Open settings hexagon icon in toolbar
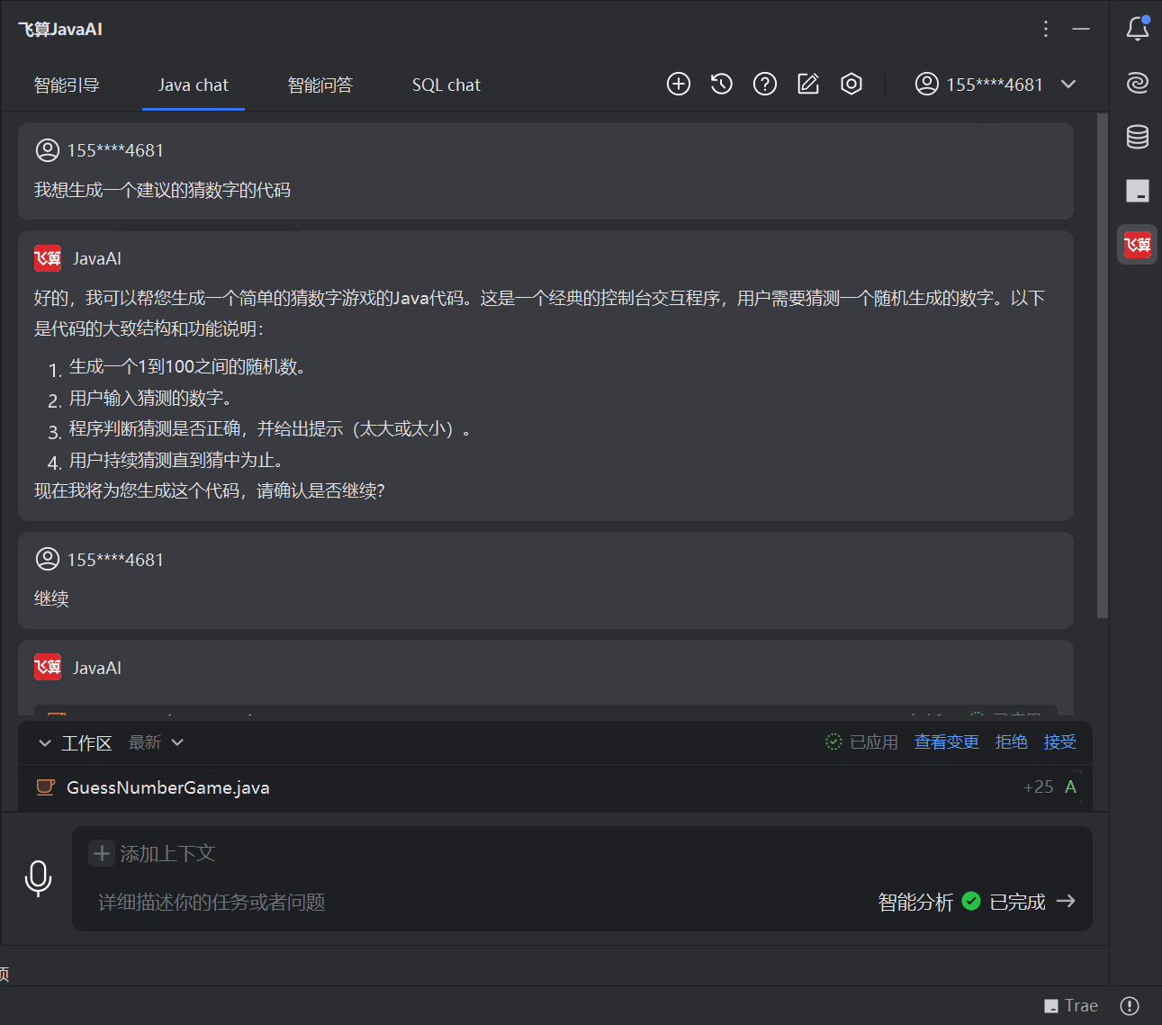1162x1025 pixels. (x=851, y=85)
